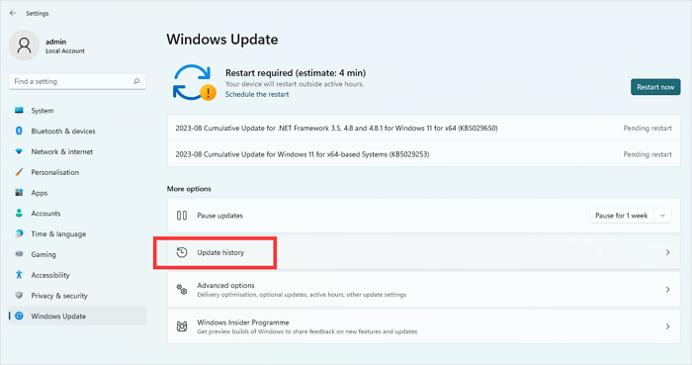Click the Pause updates label
This screenshot has height=365, width=692.
click(x=219, y=216)
